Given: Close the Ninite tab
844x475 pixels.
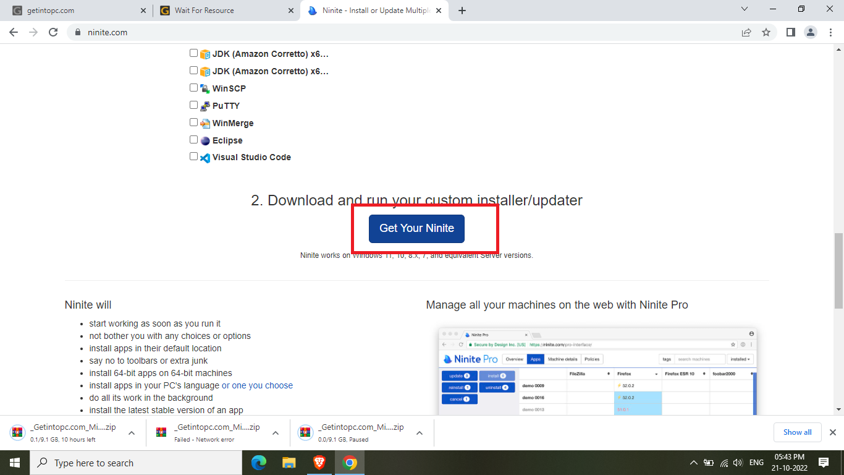Looking at the screenshot, I should click(439, 11).
